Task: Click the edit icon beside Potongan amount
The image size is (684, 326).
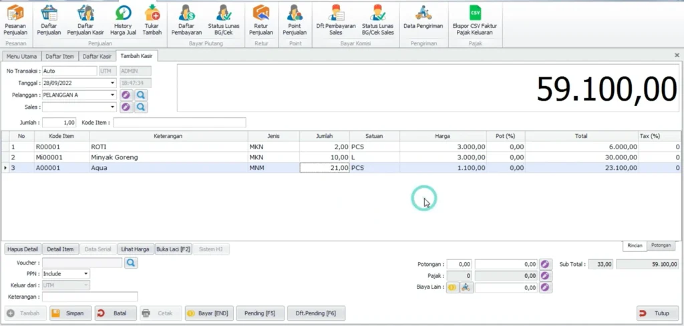Action: coord(546,264)
